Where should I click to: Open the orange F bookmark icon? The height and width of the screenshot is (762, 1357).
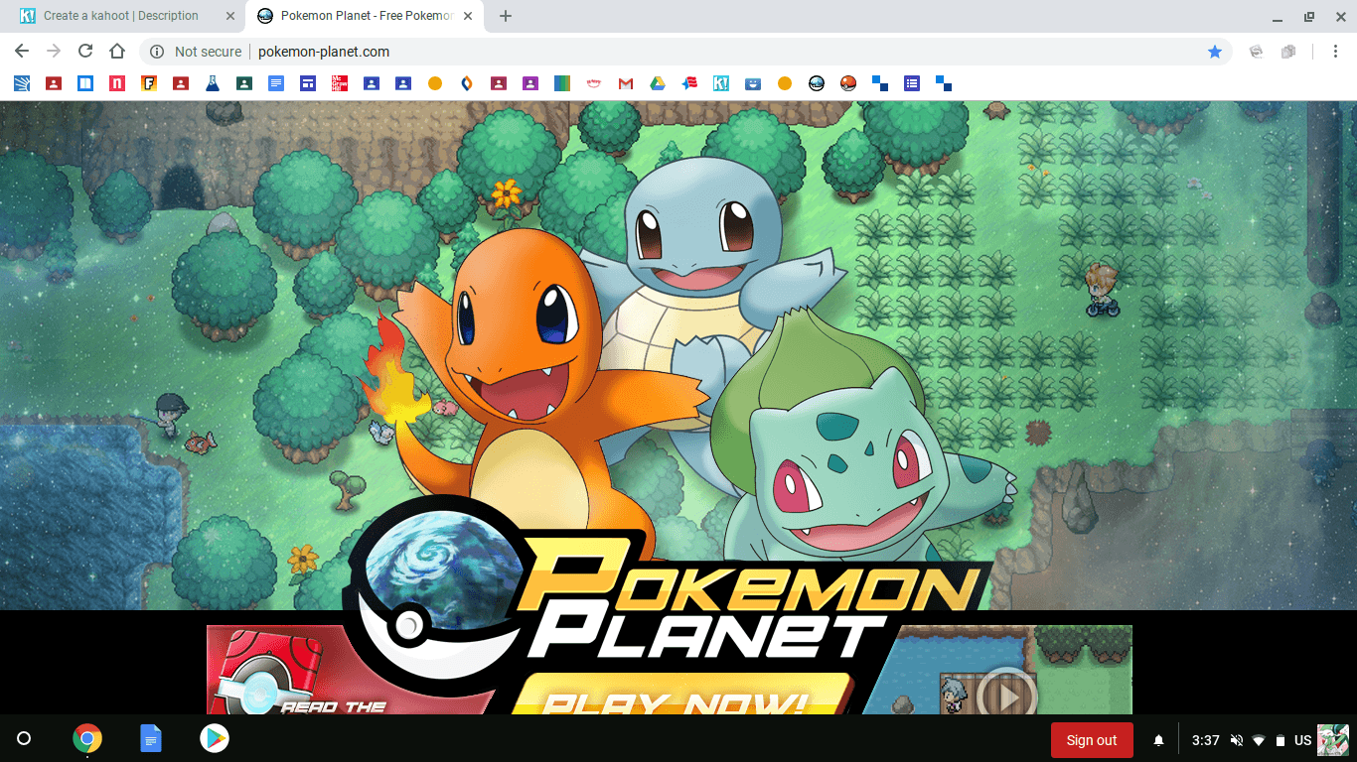(x=149, y=83)
